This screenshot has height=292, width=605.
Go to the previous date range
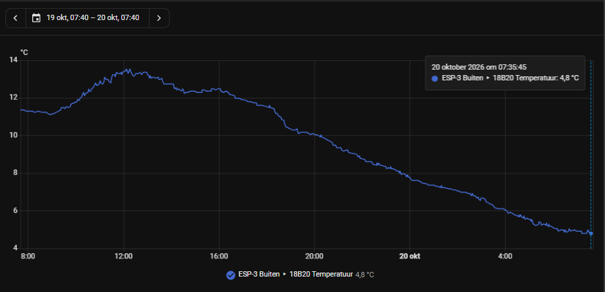click(15, 18)
